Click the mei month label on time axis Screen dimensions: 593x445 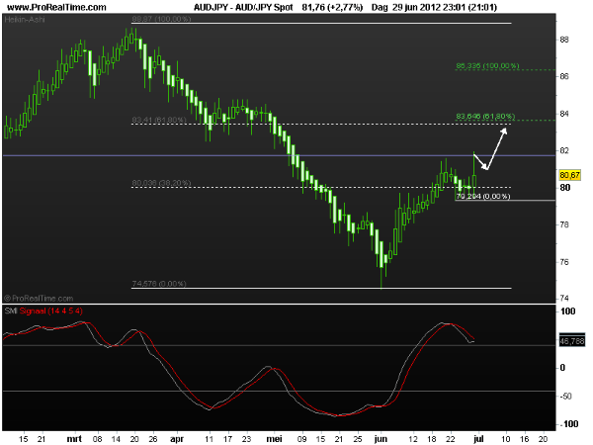pyautogui.click(x=274, y=439)
